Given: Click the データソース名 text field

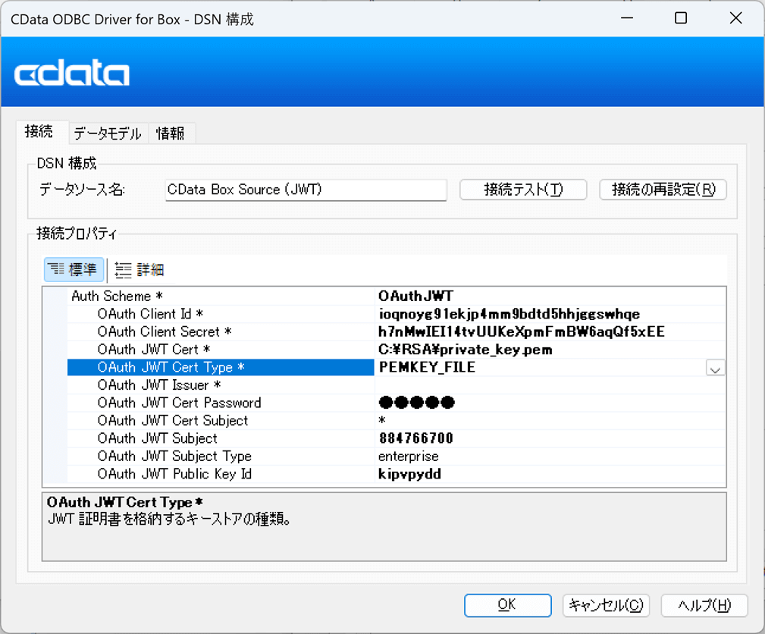Looking at the screenshot, I should point(306,190).
